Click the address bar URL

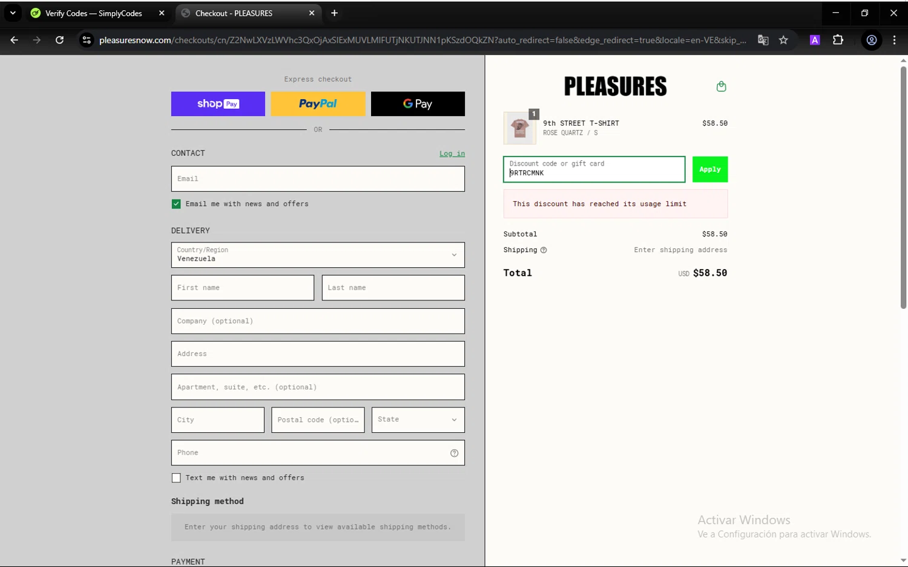[x=422, y=40]
